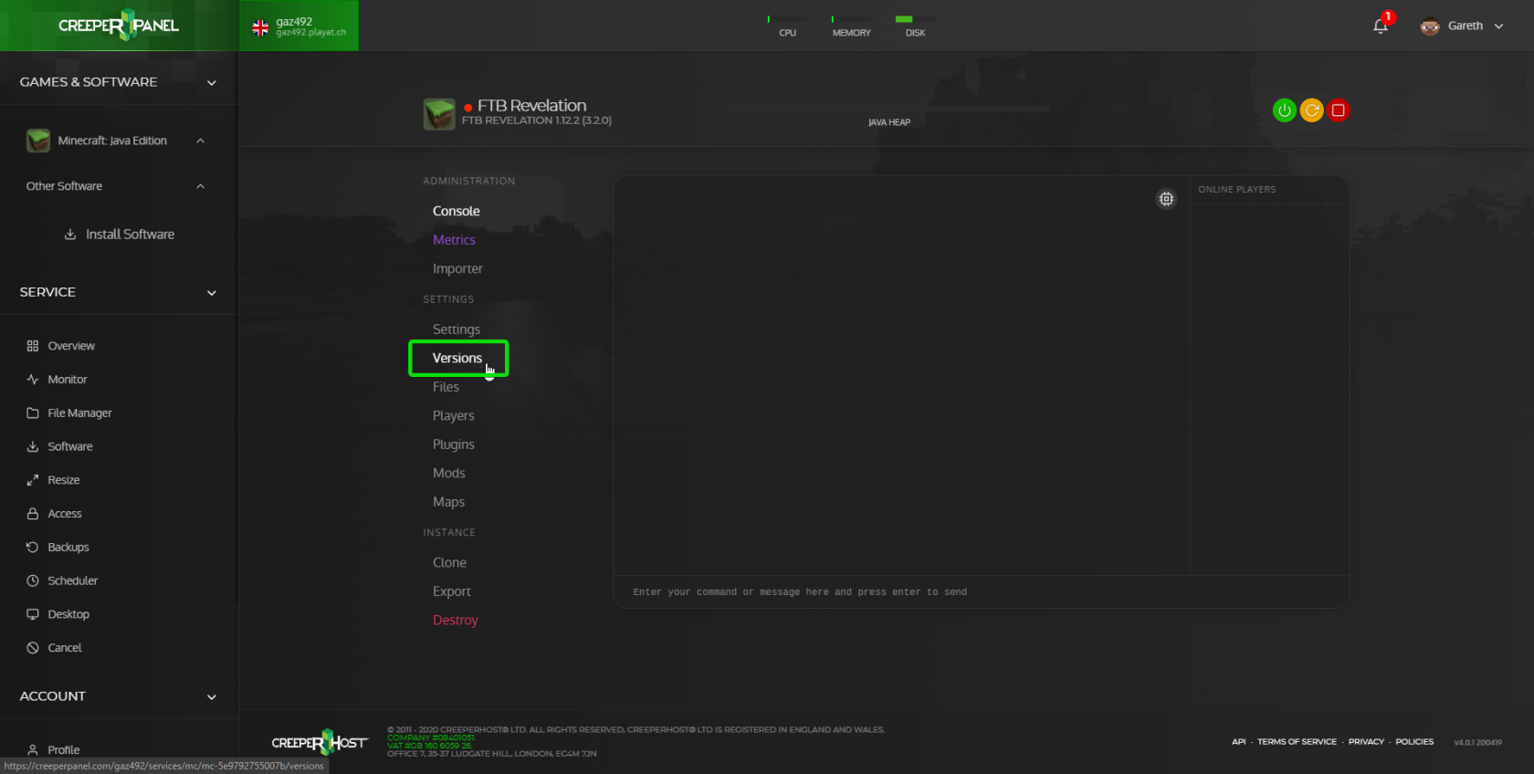Click the Install Software download icon
Image resolution: width=1534 pixels, height=774 pixels.
click(70, 235)
